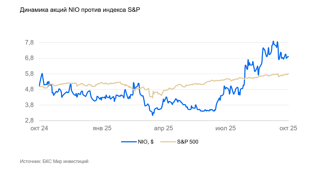316x169 pixels.
Task: Toggle the "NIO, $" legend label
Action: [x=146, y=142]
